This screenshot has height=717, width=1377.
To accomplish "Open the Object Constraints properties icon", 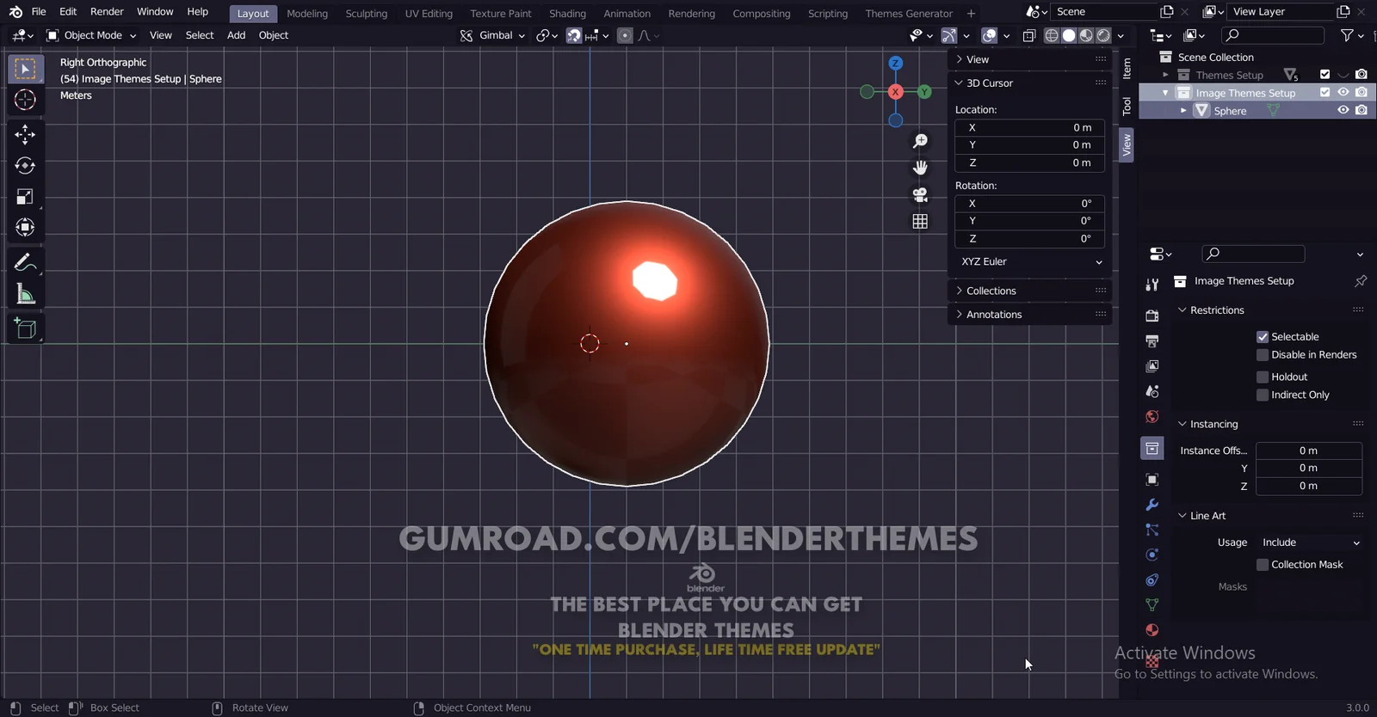I will 1152,580.
